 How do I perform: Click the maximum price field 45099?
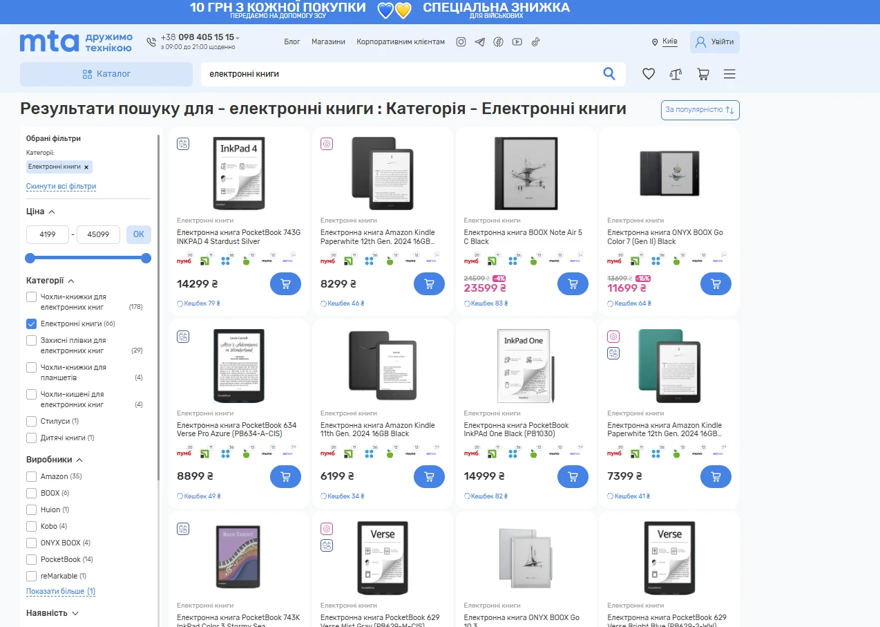click(98, 234)
